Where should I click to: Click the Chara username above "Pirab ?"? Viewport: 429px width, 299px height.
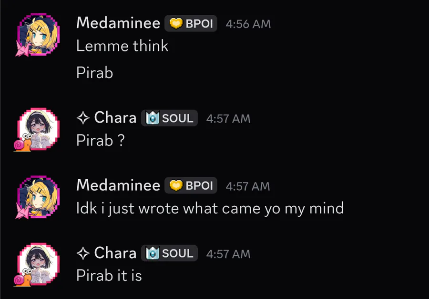coord(115,118)
